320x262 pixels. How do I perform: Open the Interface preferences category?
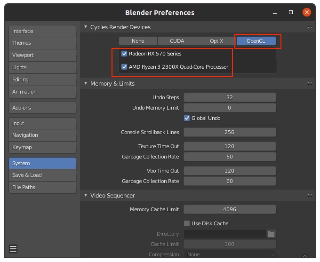42,31
